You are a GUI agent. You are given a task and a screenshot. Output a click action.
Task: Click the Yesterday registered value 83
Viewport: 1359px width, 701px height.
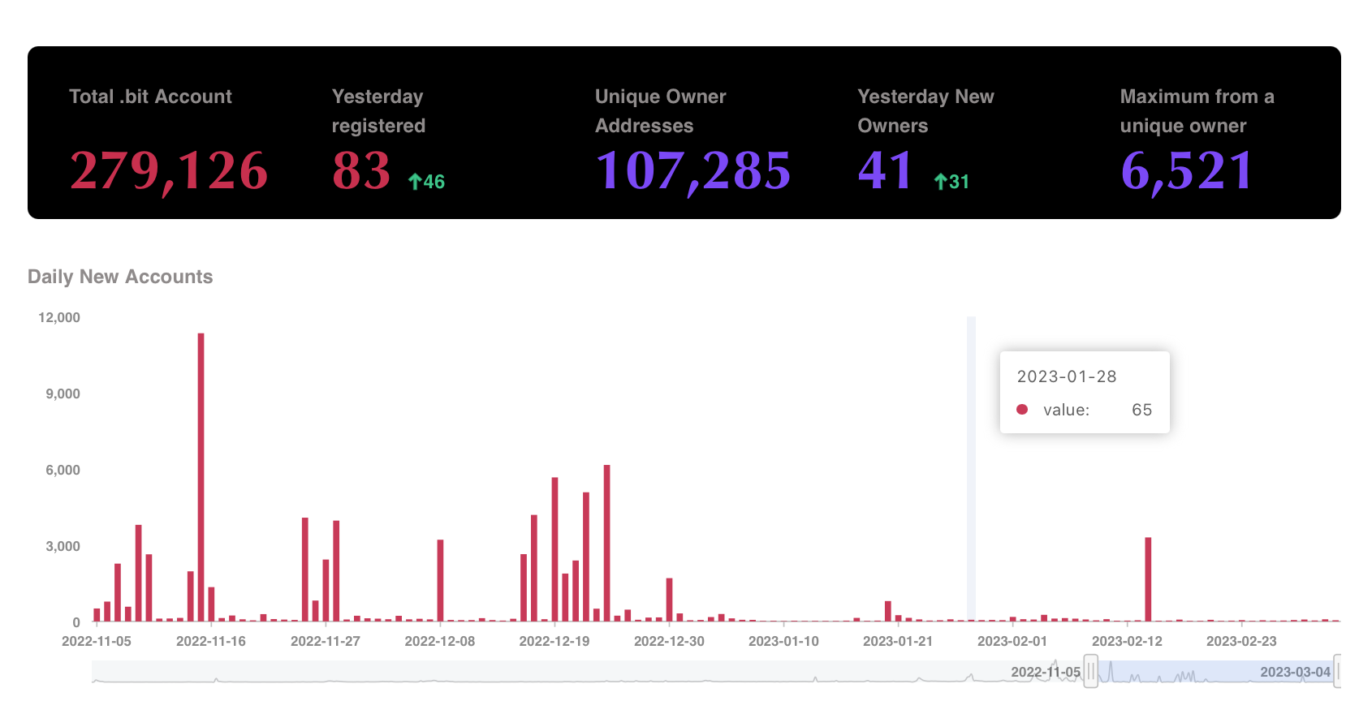tap(362, 170)
